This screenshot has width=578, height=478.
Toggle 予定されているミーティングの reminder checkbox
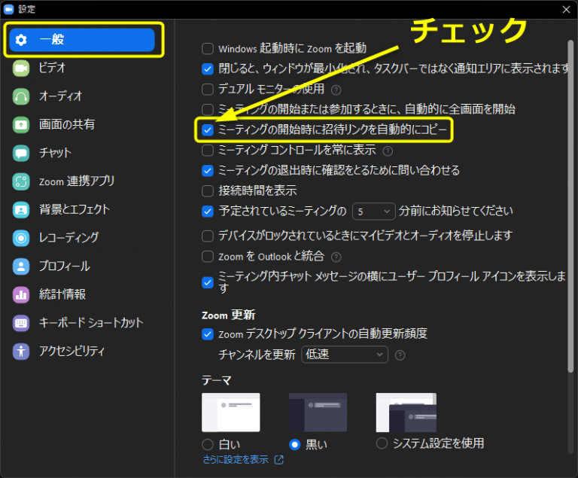208,212
